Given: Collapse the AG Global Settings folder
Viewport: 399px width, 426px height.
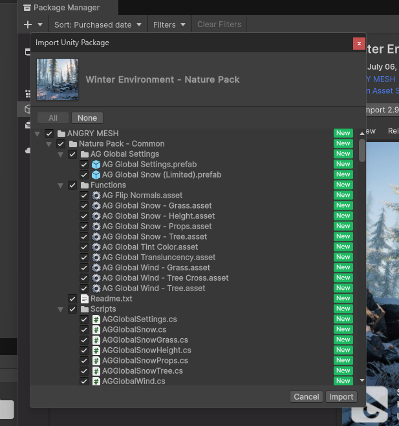Looking at the screenshot, I should [61, 155].
